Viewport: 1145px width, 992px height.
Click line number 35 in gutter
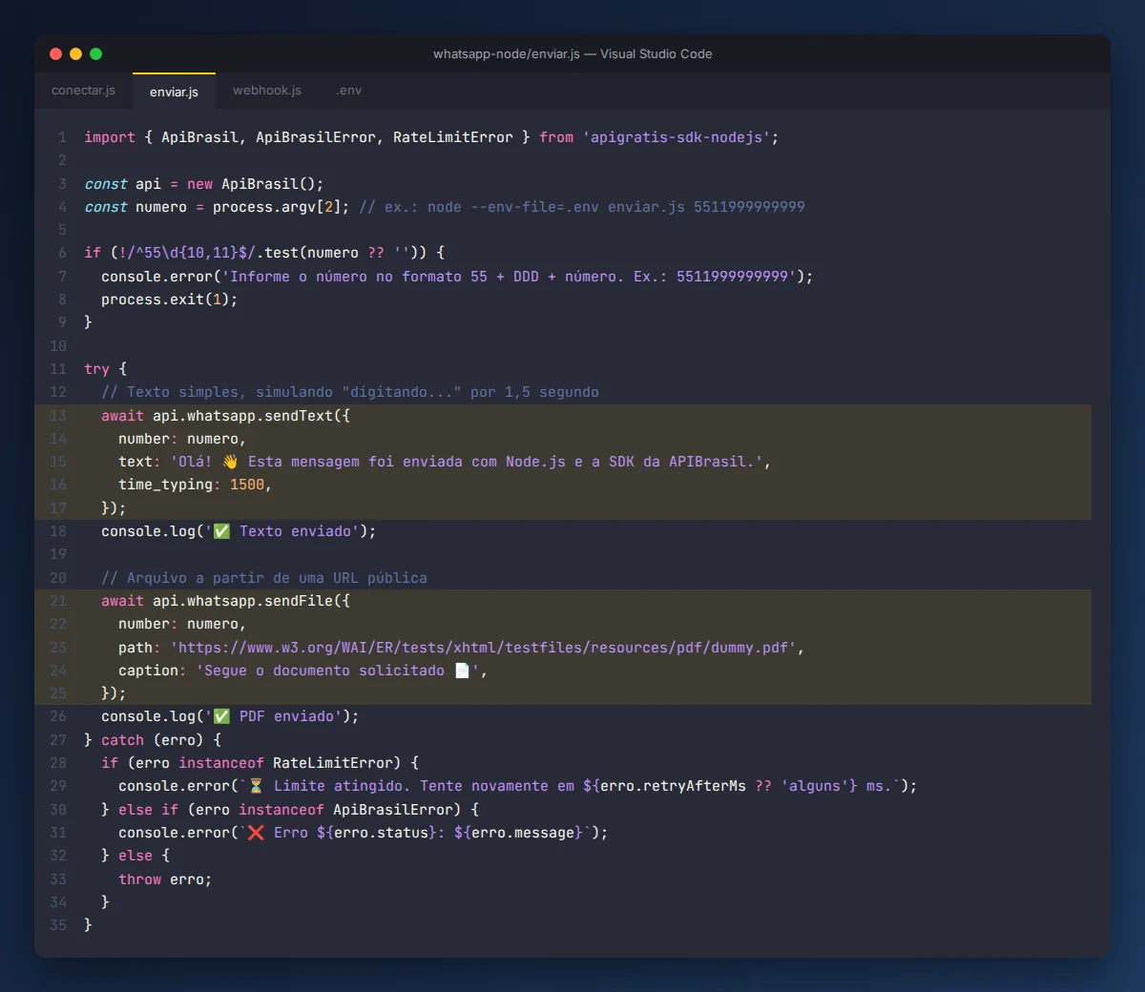tap(58, 925)
